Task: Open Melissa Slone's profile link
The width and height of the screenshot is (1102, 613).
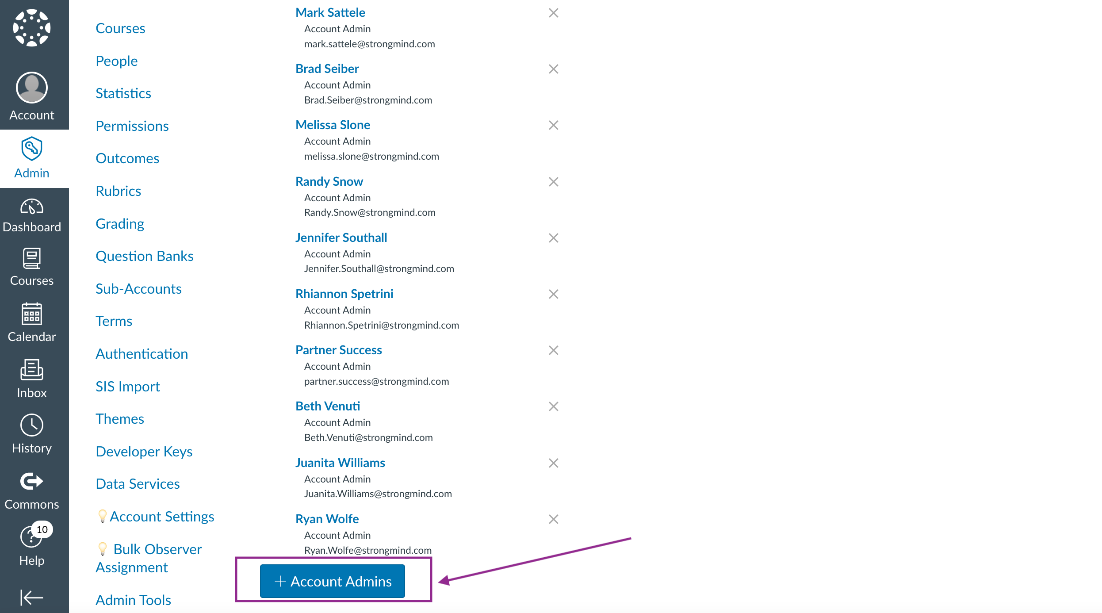Action: (x=333, y=125)
